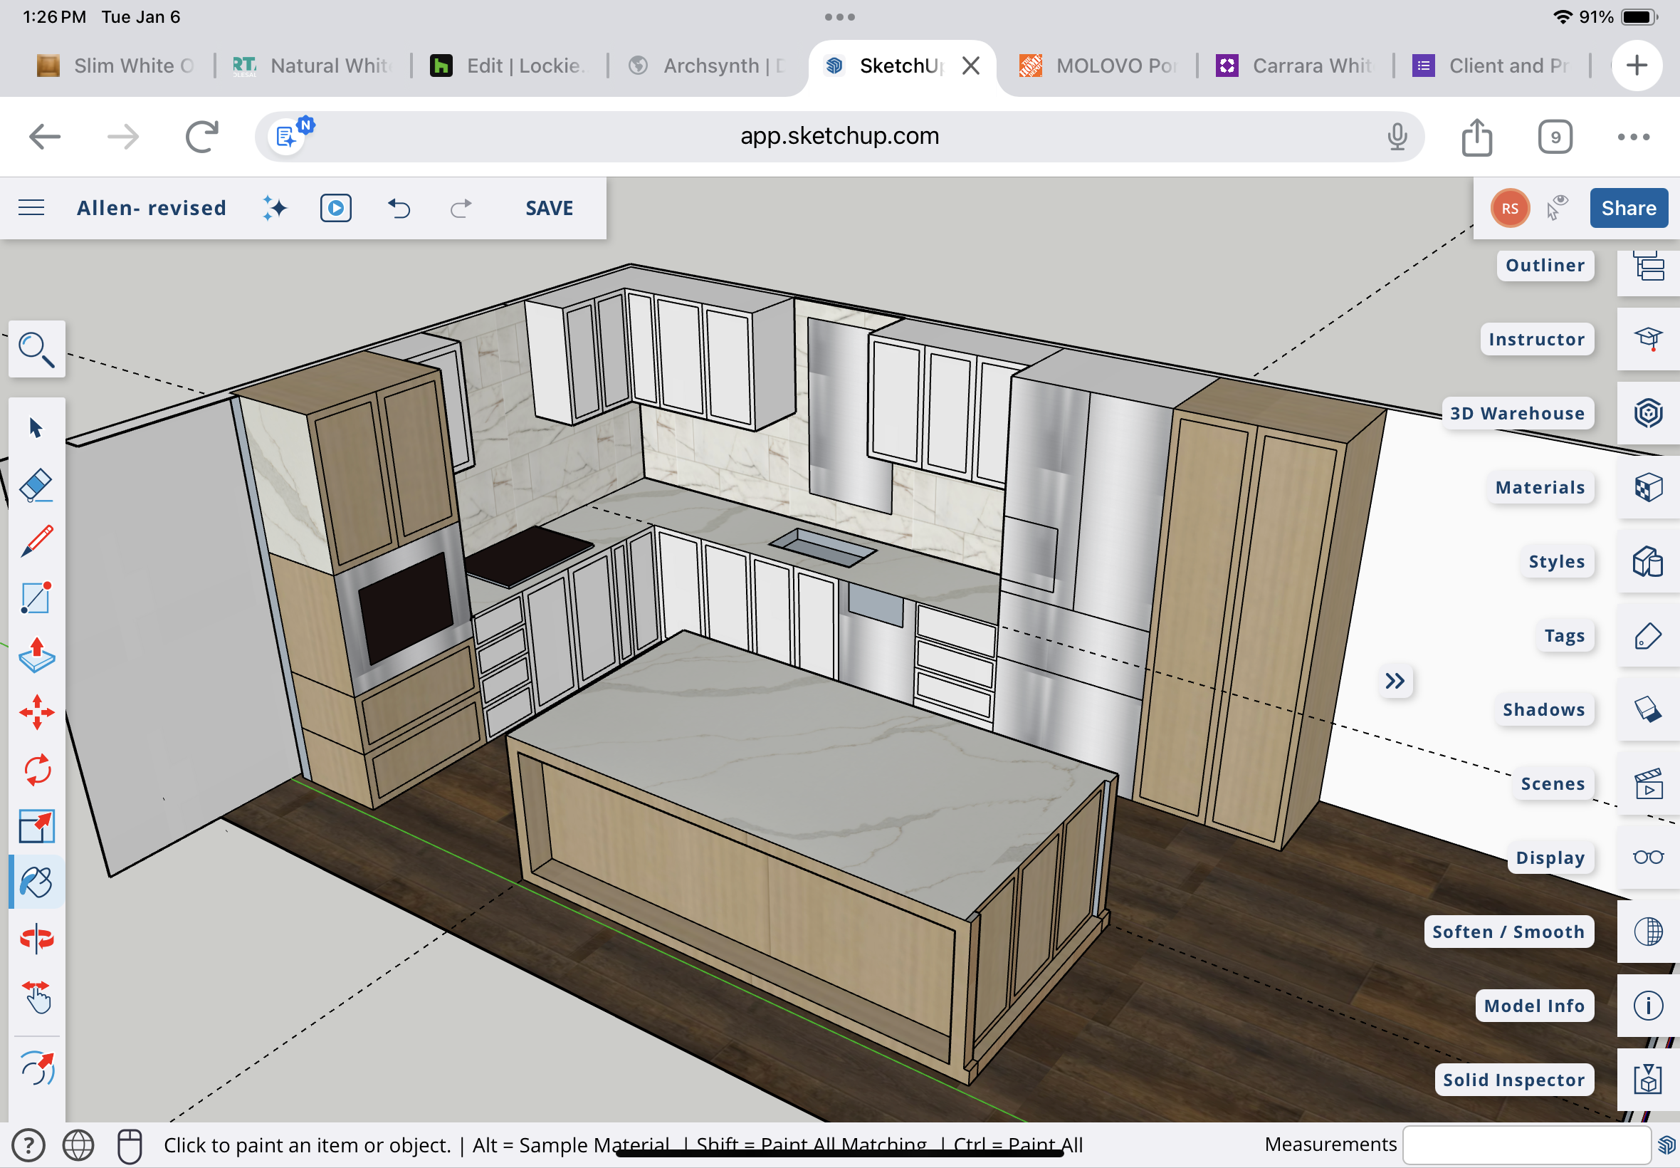1680x1168 pixels.
Task: Select the Rotate tool
Action: point(36,770)
